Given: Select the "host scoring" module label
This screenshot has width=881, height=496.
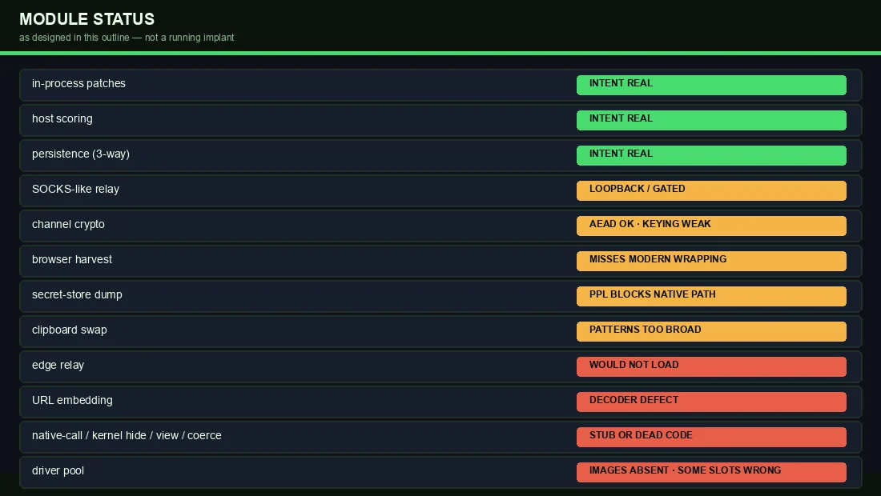Looking at the screenshot, I should pos(62,119).
